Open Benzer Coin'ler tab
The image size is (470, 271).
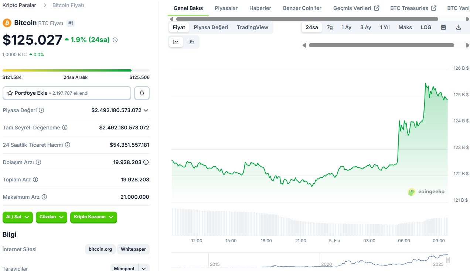[x=302, y=8]
